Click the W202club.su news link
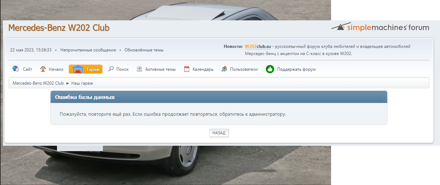The width and height of the screenshot is (440, 185). [x=258, y=46]
